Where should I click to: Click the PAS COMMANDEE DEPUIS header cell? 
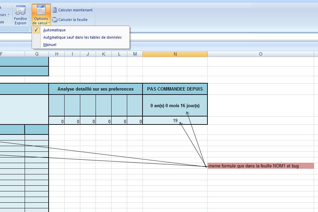pyautogui.click(x=175, y=89)
